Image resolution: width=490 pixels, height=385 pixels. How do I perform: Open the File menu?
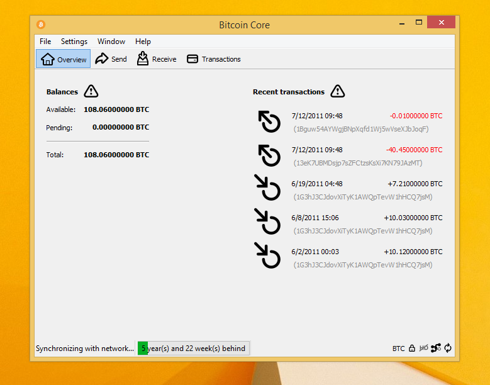click(x=45, y=42)
